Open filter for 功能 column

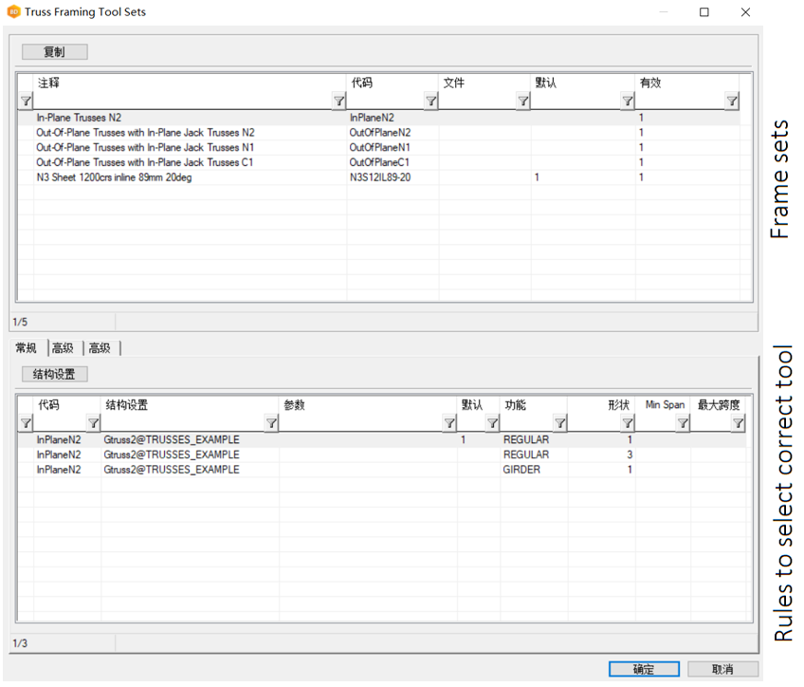coord(560,423)
